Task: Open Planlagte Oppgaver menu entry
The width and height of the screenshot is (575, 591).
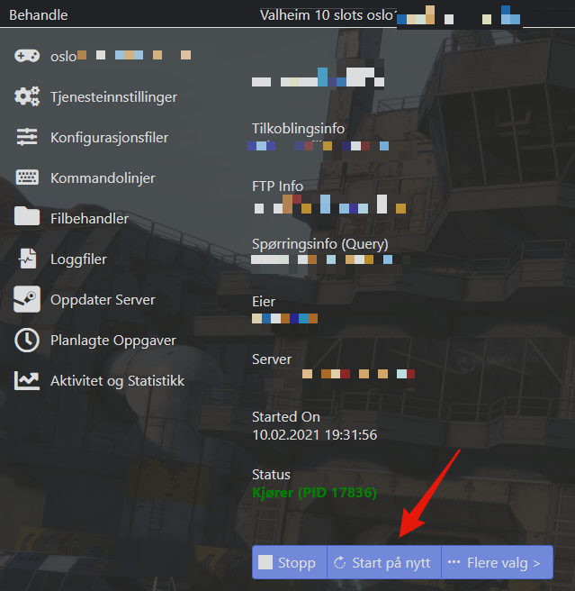Action: [x=113, y=341]
